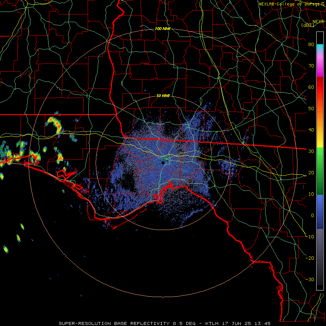Click the 17 JUN 25 date in caption
The height and width of the screenshot is (326, 326).
(x=237, y=323)
